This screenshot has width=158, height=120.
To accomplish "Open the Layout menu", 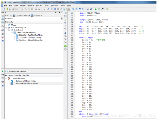I will tap(62, 5).
